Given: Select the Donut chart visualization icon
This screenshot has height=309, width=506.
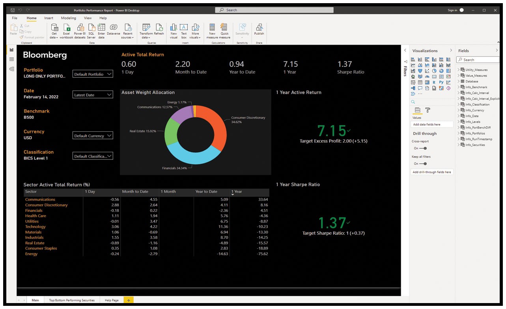Looking at the screenshot, I should (441, 71).
